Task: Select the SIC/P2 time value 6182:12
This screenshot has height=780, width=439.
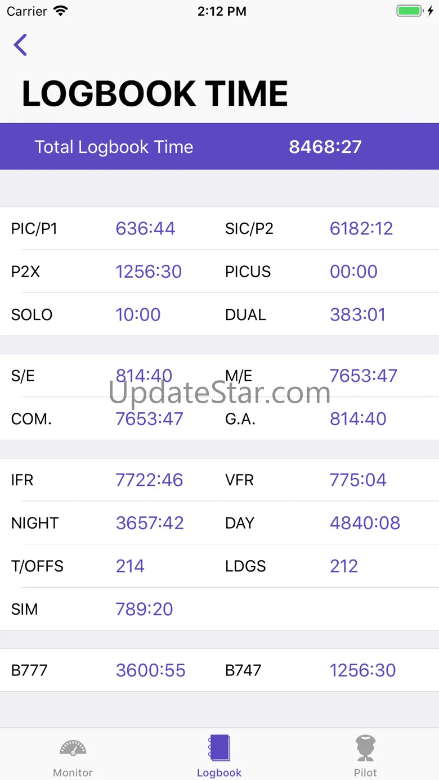Action: point(361,228)
